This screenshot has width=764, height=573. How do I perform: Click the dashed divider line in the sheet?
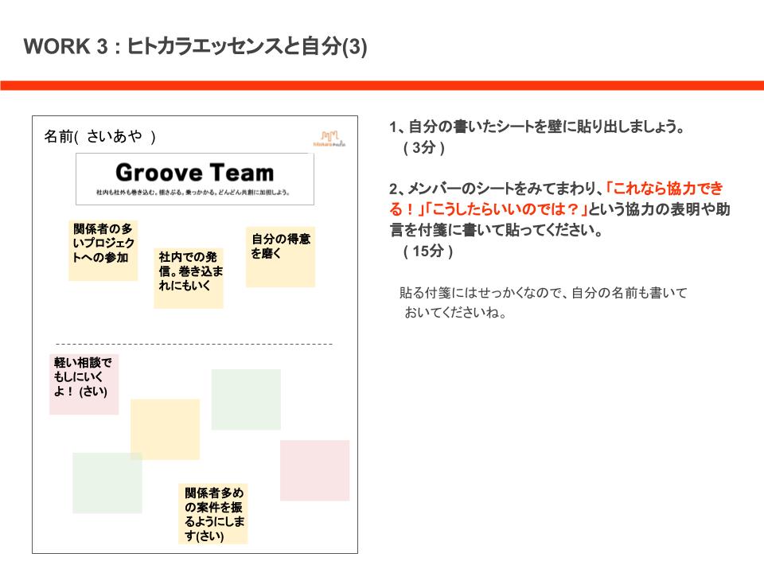[x=194, y=344]
